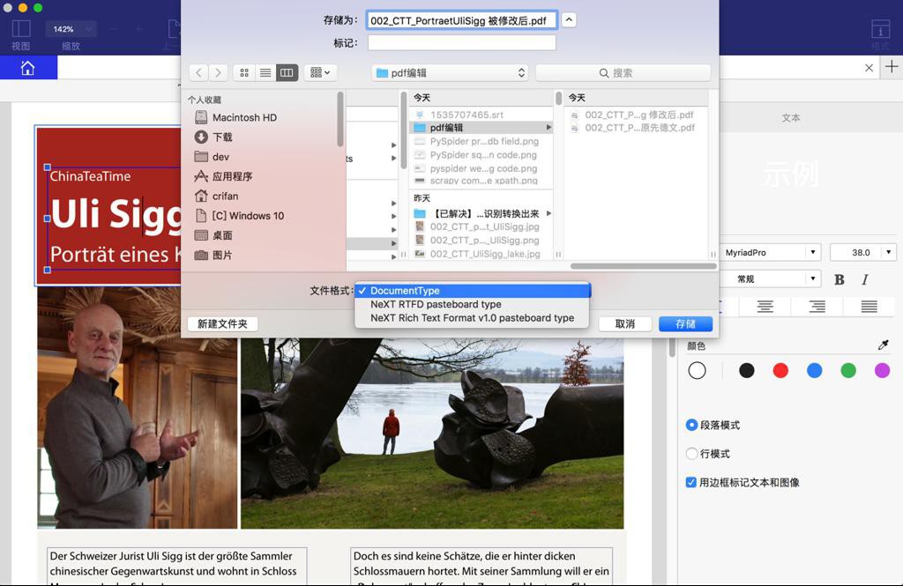Screen dimensions: 903x586
Task: Select [C] Windows 10 in sidebar
Action: coord(248,215)
